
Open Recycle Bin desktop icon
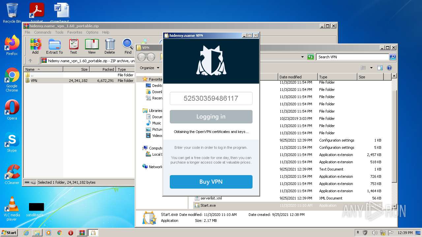pyautogui.click(x=12, y=13)
